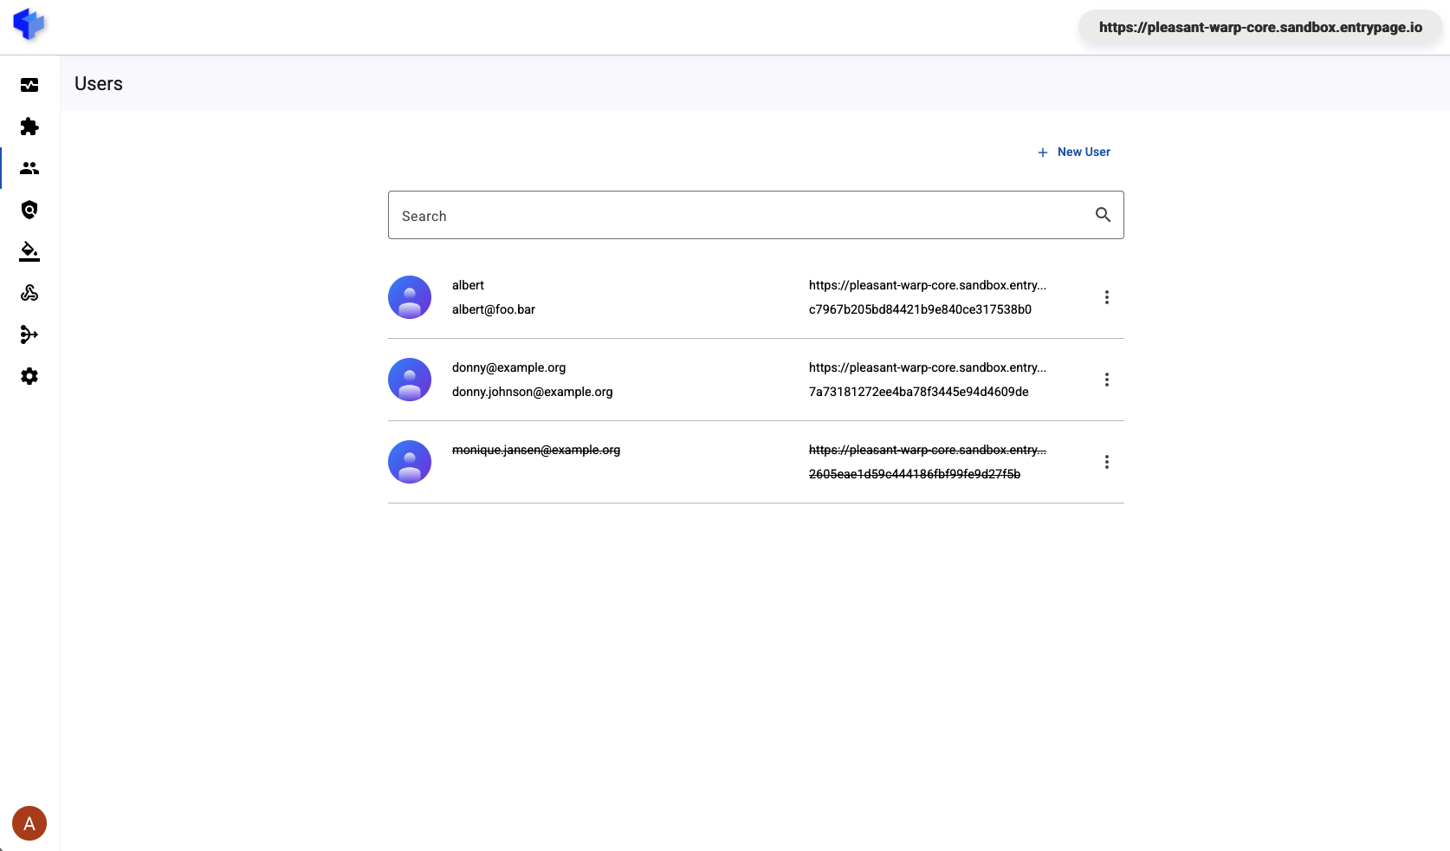Image resolution: width=1450 pixels, height=851 pixels.
Task: Click the New User button
Action: [1073, 152]
